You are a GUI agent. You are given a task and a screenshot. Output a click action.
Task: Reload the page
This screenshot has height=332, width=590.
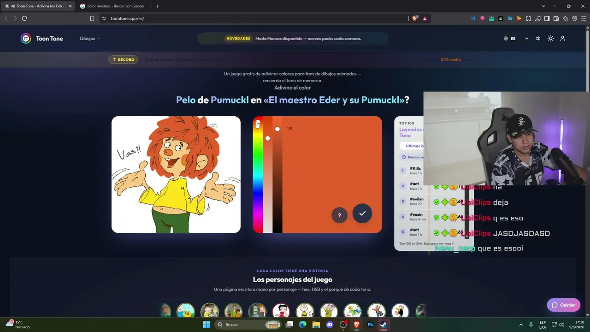pos(24,18)
